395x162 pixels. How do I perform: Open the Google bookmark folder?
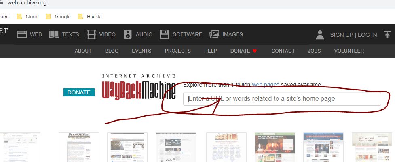pyautogui.click(x=58, y=17)
